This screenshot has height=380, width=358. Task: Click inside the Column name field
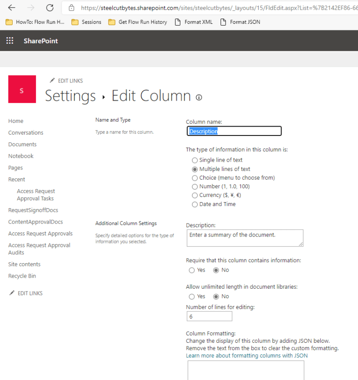[233, 131]
